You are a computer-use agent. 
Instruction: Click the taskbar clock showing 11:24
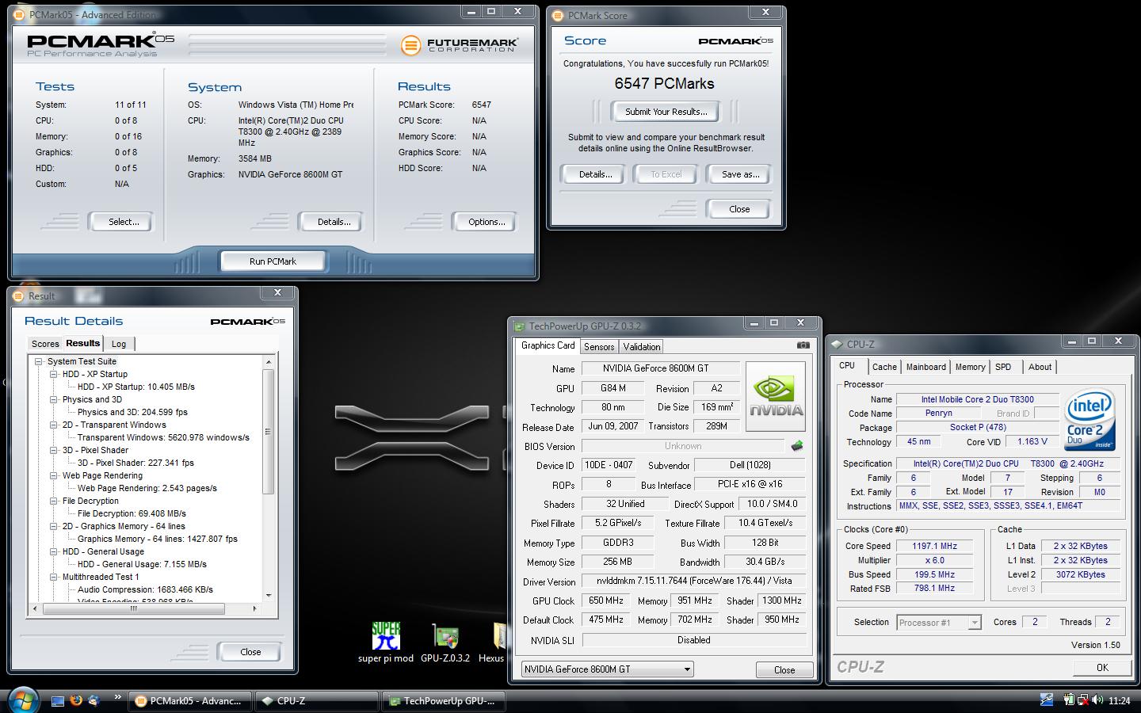point(1120,701)
